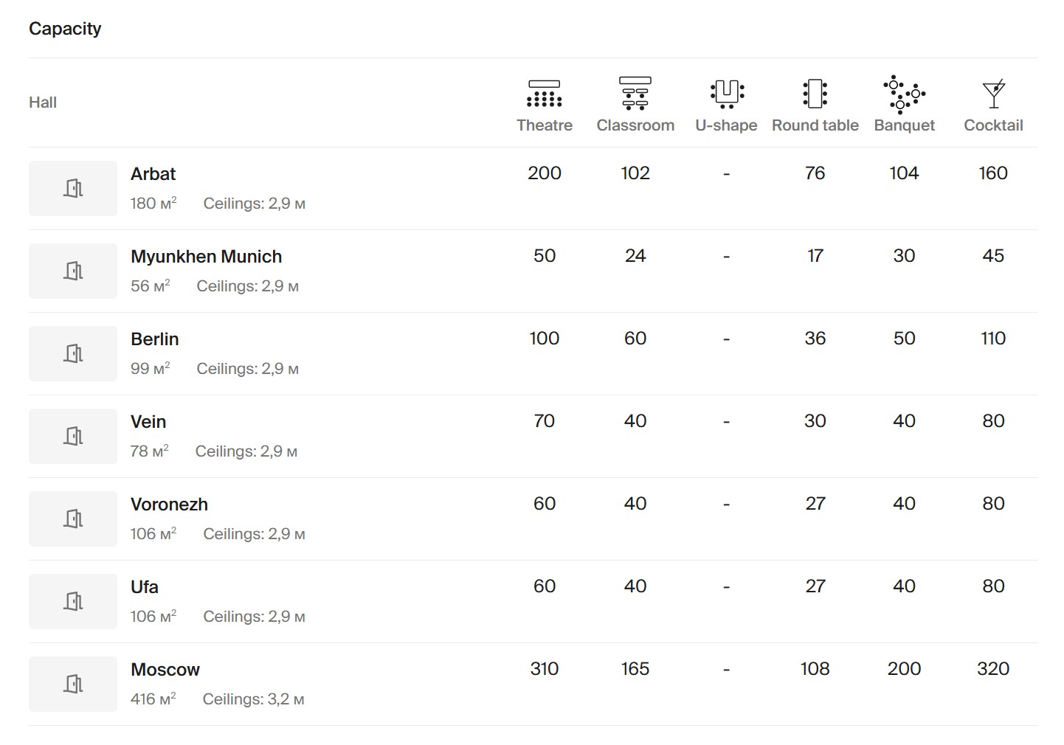Click the Berlin hall door thumbnail
The width and height of the screenshot is (1064, 745).
[73, 354]
